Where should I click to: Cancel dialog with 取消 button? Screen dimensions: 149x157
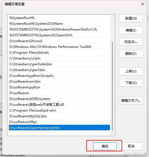[131, 146]
